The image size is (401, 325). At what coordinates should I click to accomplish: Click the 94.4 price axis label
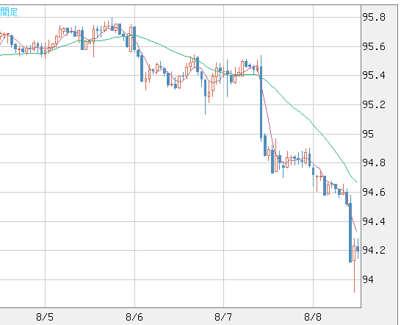(x=374, y=221)
